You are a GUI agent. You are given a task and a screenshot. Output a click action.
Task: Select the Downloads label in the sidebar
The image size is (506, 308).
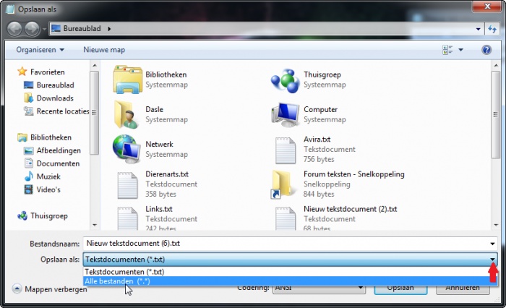tap(55, 98)
